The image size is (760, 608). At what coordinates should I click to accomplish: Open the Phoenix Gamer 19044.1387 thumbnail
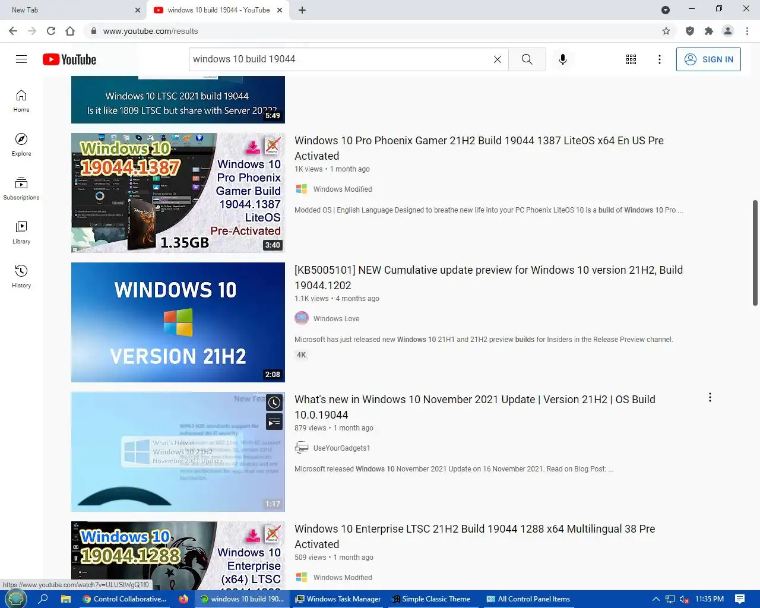coord(178,193)
